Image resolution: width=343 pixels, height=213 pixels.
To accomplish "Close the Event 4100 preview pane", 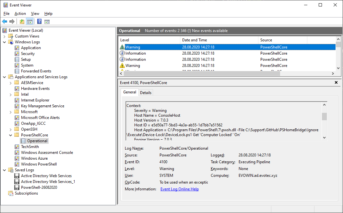I will [x=336, y=83].
